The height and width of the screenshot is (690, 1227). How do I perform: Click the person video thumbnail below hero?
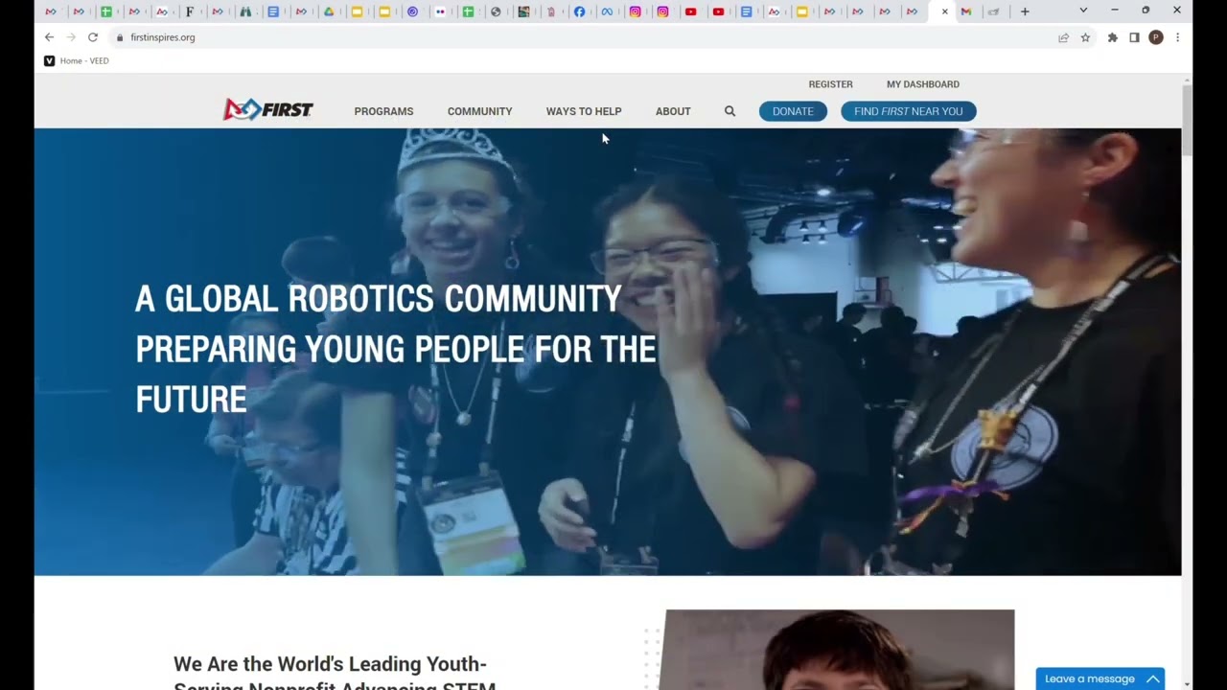(x=840, y=650)
